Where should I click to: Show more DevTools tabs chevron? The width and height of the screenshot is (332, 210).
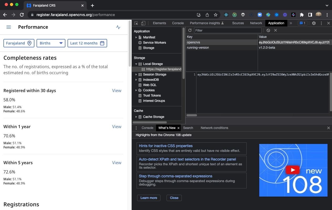[x=291, y=23]
